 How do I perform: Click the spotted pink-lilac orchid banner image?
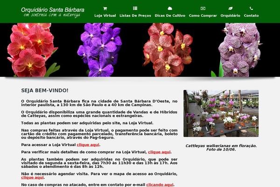click(238, 50)
